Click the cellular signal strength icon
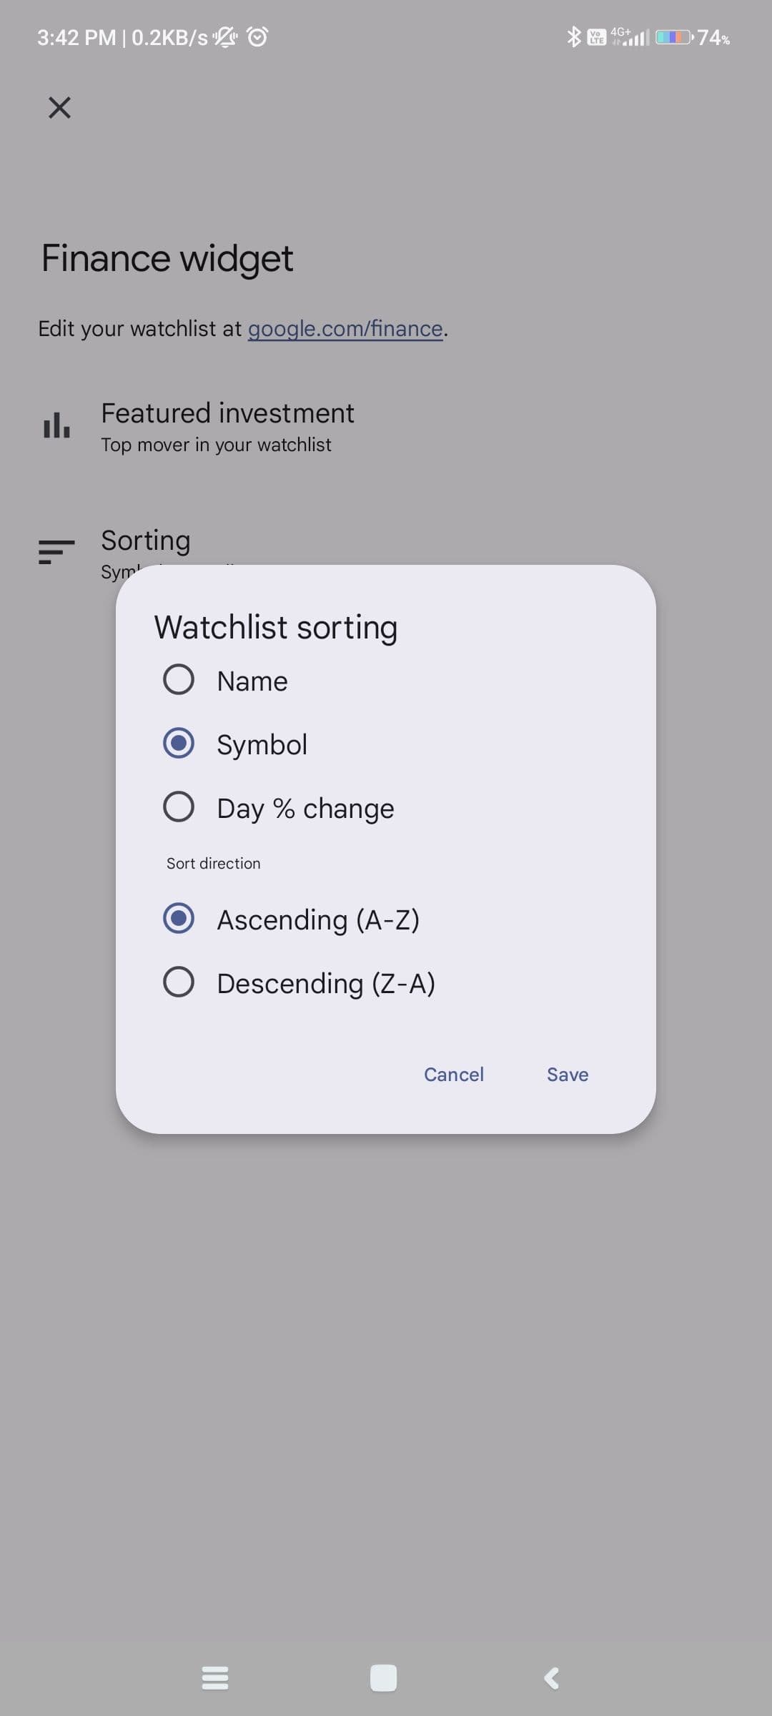Screen dimensions: 772x1716 pyautogui.click(x=632, y=38)
